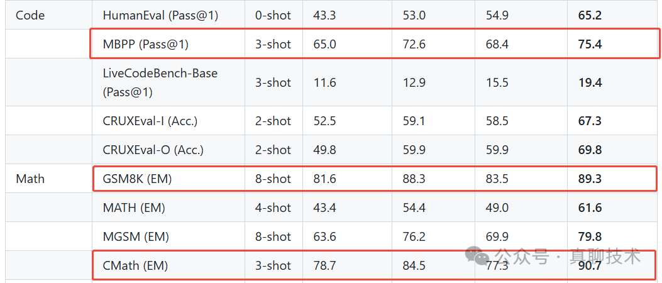The height and width of the screenshot is (283, 662).
Task: Click the bold 61.6 MATH score
Action: click(x=590, y=208)
